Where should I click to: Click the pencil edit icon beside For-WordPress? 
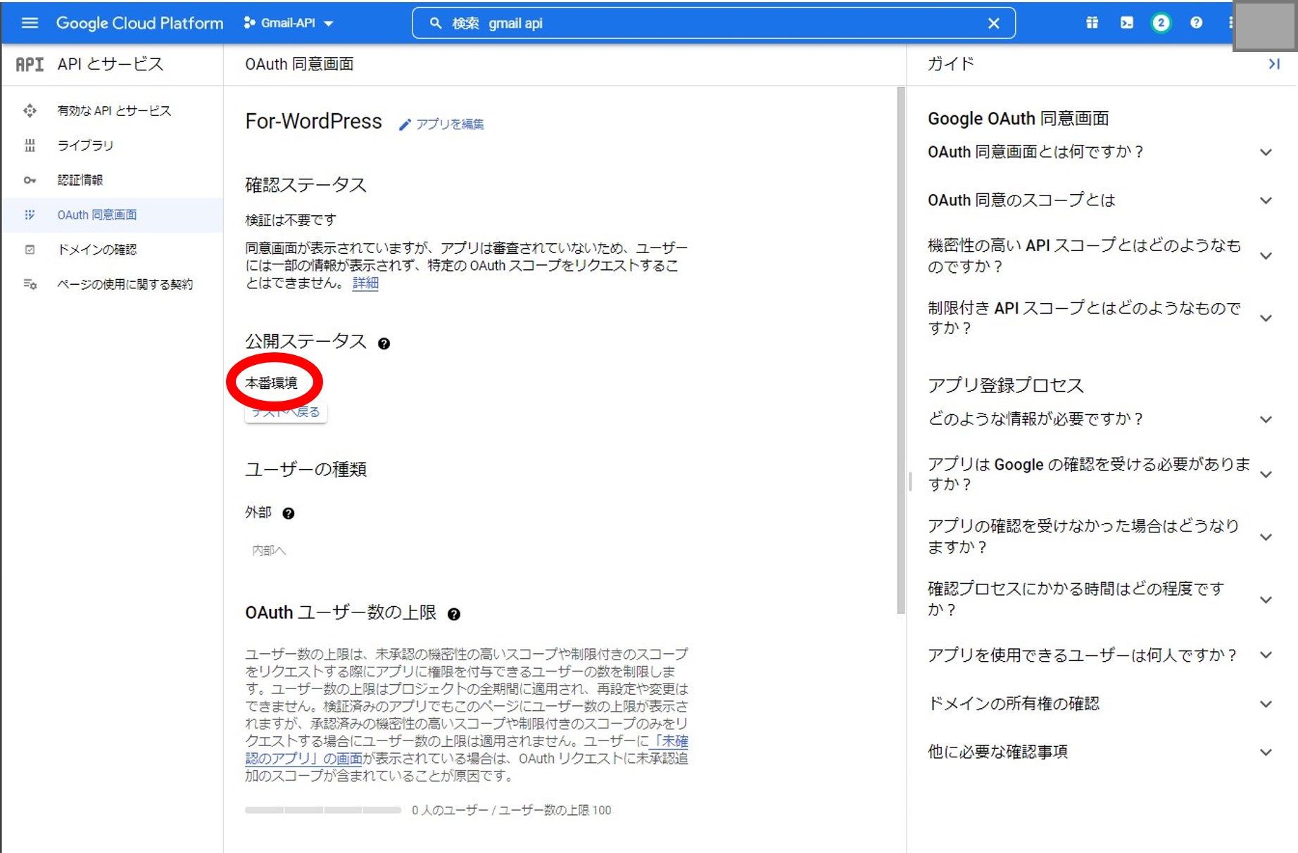(x=405, y=124)
